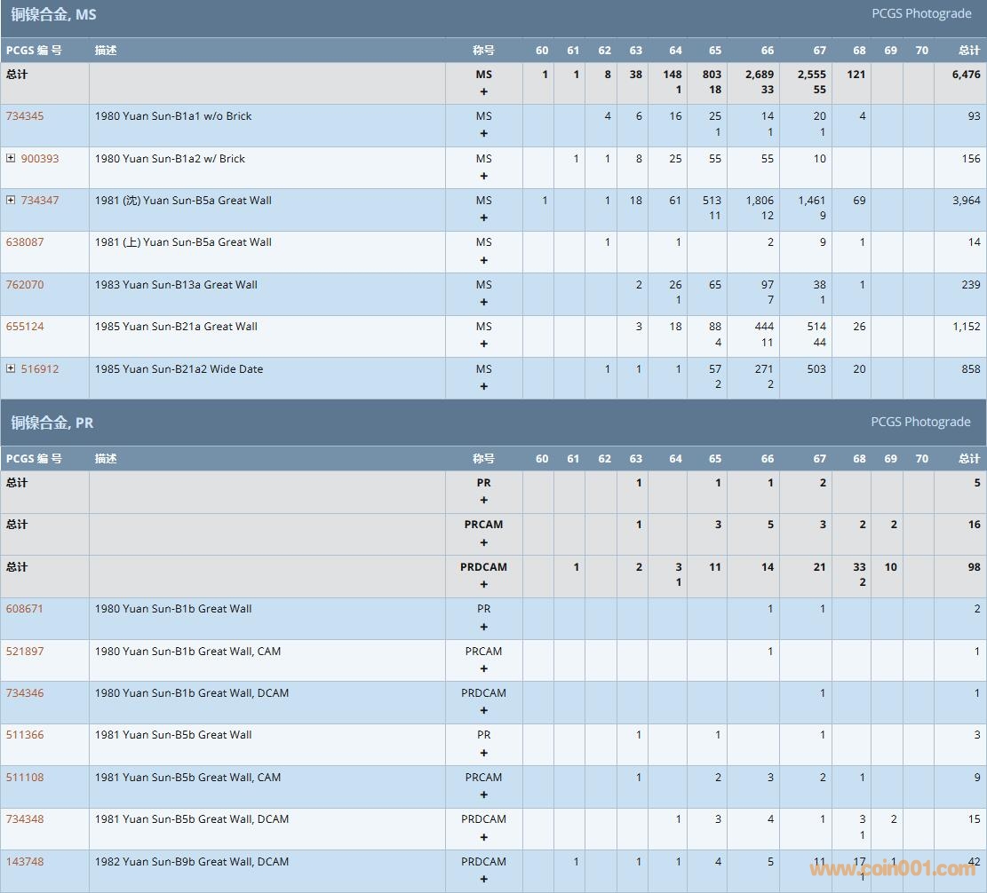Click plus icon in 511366 PR row
The image size is (987, 893).
483,753
